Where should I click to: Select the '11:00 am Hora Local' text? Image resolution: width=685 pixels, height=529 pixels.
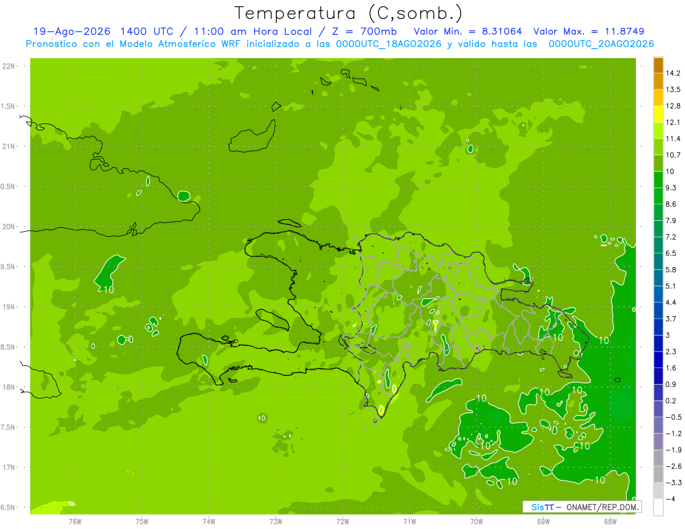[x=253, y=31]
